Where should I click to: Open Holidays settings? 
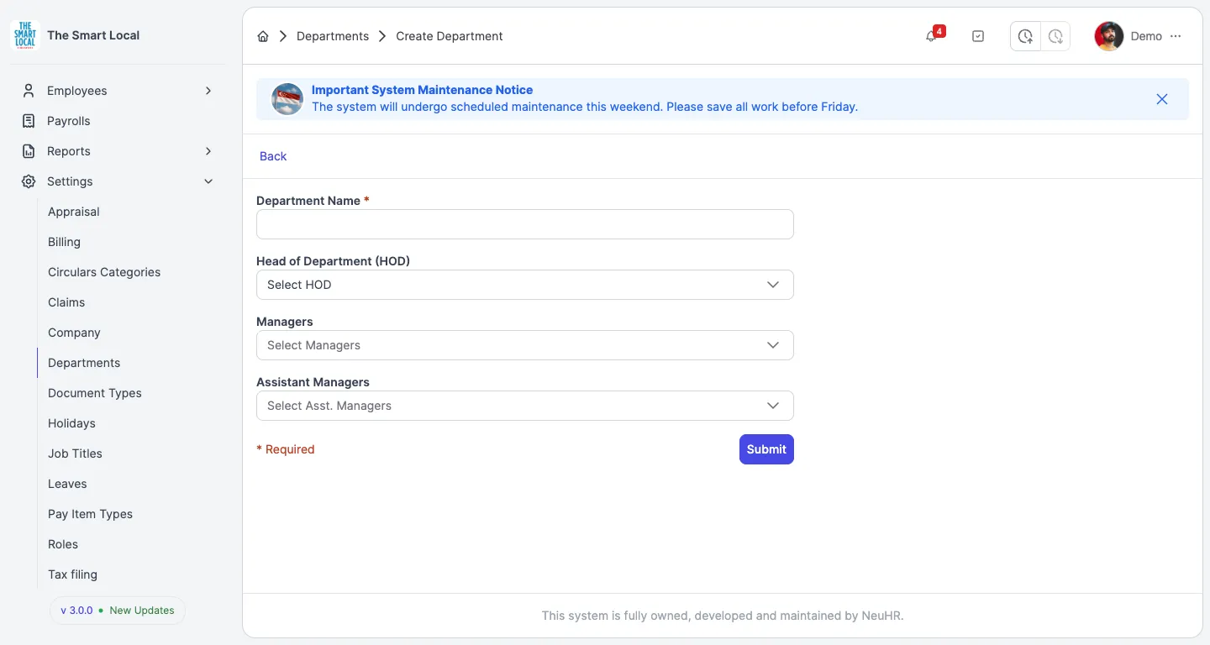point(71,423)
